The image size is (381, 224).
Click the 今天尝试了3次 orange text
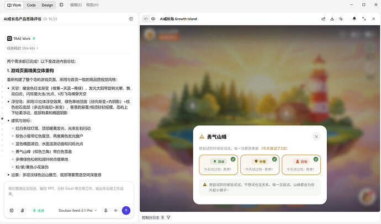point(274,148)
